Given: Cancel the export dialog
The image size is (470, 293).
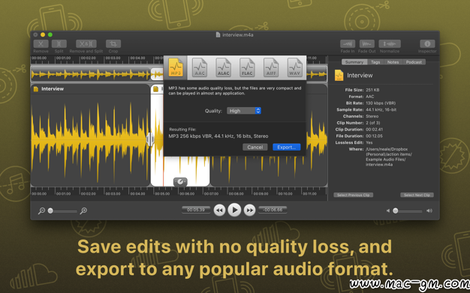Looking at the screenshot, I should point(255,147).
